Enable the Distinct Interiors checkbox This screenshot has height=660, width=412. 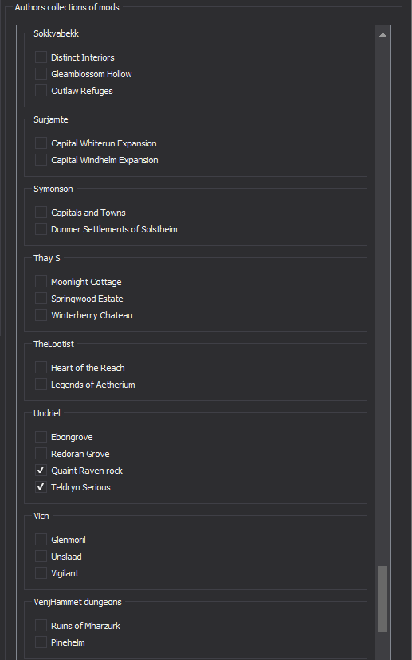click(x=41, y=57)
